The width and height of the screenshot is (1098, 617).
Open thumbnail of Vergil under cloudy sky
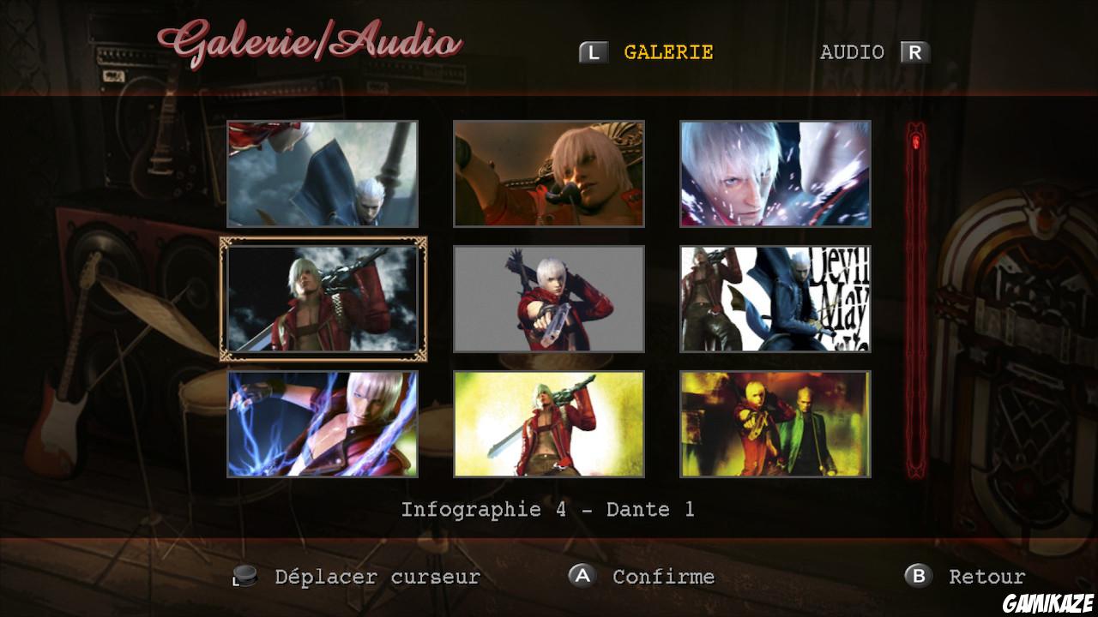click(323, 174)
